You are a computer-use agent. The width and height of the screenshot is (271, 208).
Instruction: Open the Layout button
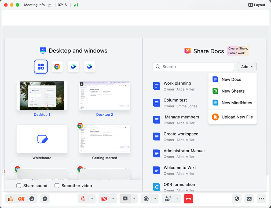(x=257, y=5)
